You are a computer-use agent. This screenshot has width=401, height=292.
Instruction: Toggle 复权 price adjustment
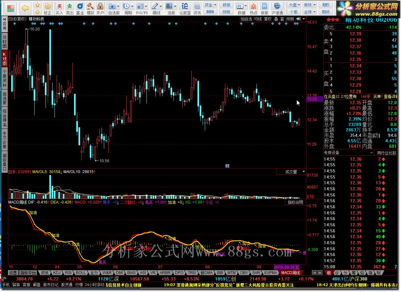click(x=268, y=19)
